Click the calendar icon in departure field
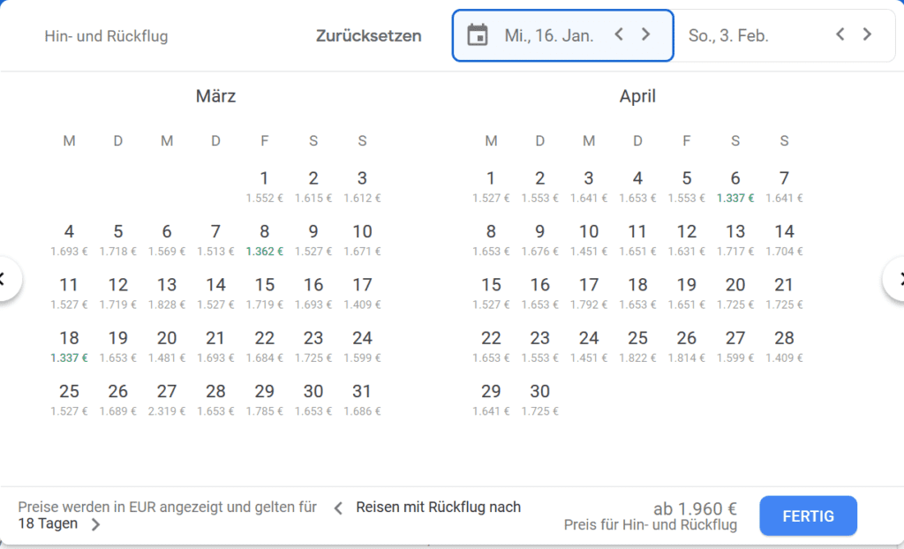This screenshot has width=904, height=549. (x=478, y=35)
